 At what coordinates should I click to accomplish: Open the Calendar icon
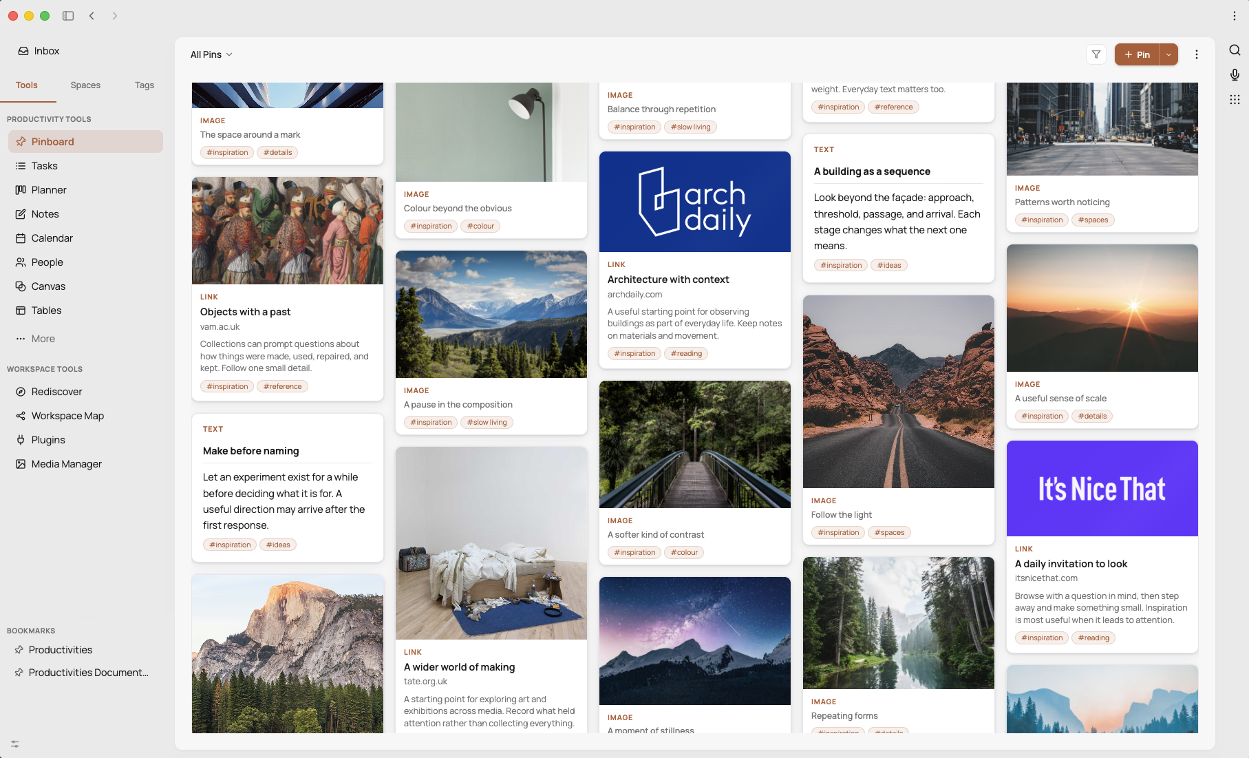pos(21,238)
